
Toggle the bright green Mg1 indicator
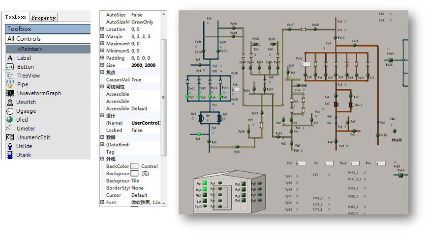204,183
